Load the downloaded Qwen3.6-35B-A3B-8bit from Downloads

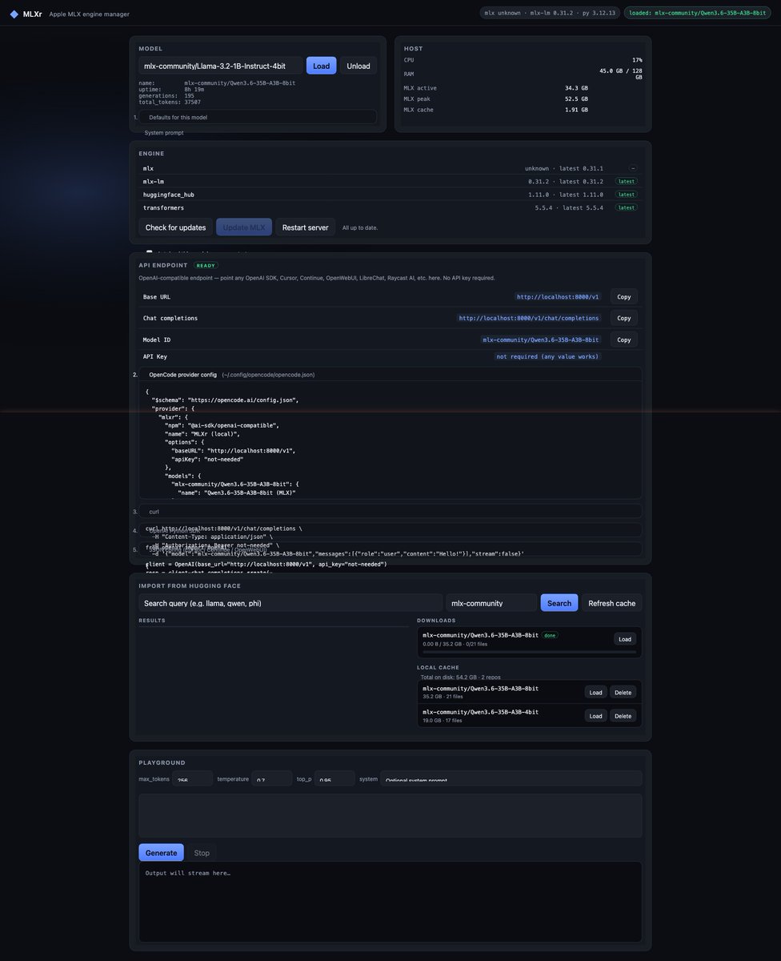coord(625,639)
